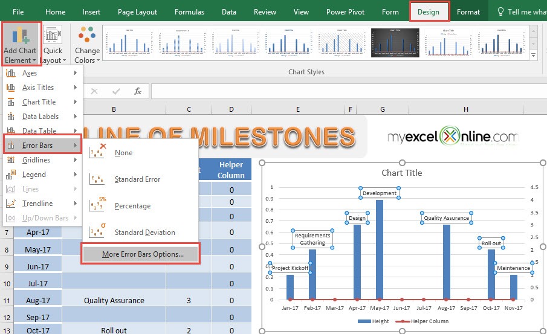Choose Standard Error bars option
This screenshot has height=334, width=547.
(137, 179)
